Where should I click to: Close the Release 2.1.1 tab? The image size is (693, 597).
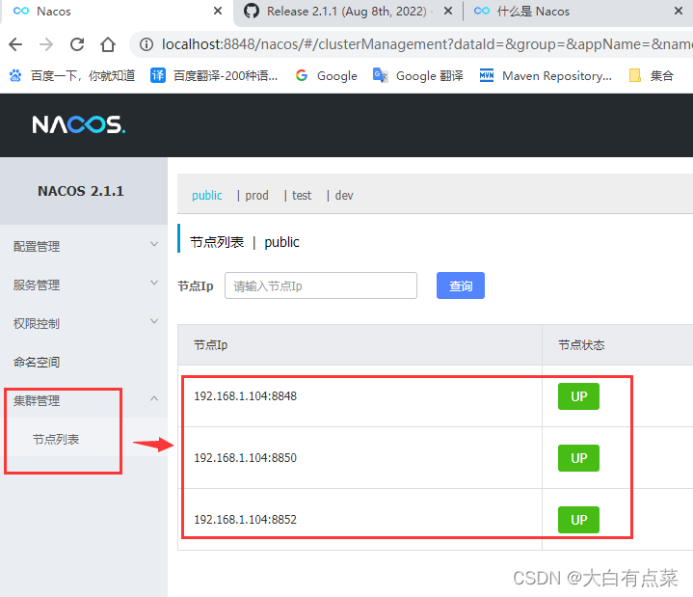448,11
